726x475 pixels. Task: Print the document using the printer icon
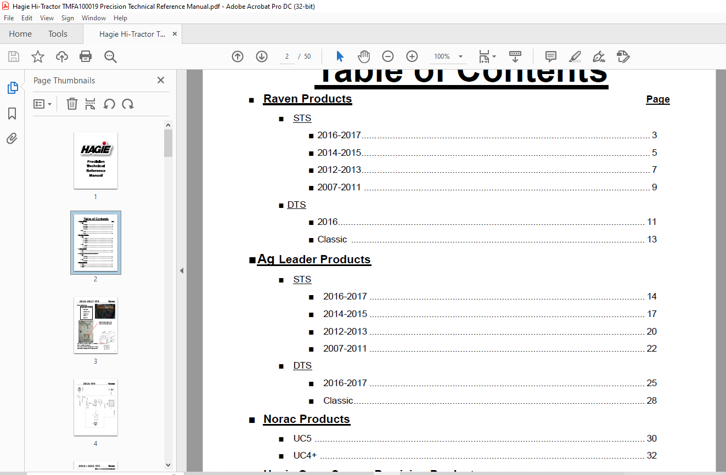coord(86,56)
